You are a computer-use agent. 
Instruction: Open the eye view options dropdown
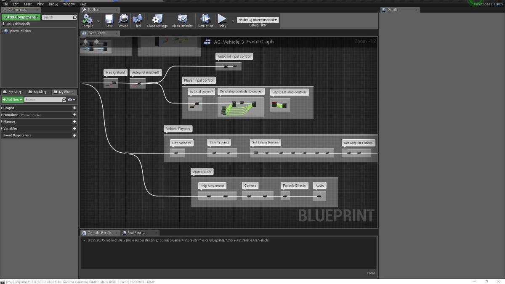[71, 100]
